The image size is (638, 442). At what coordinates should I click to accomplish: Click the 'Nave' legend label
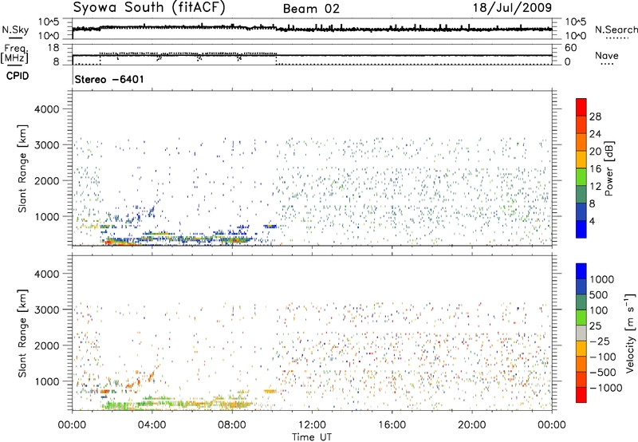606,55
